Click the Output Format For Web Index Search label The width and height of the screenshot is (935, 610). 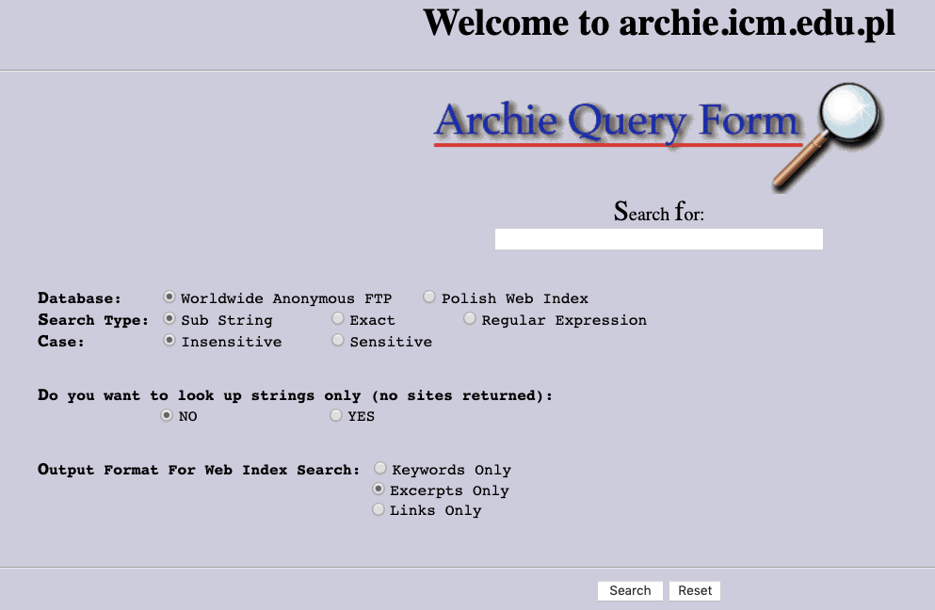[199, 469]
